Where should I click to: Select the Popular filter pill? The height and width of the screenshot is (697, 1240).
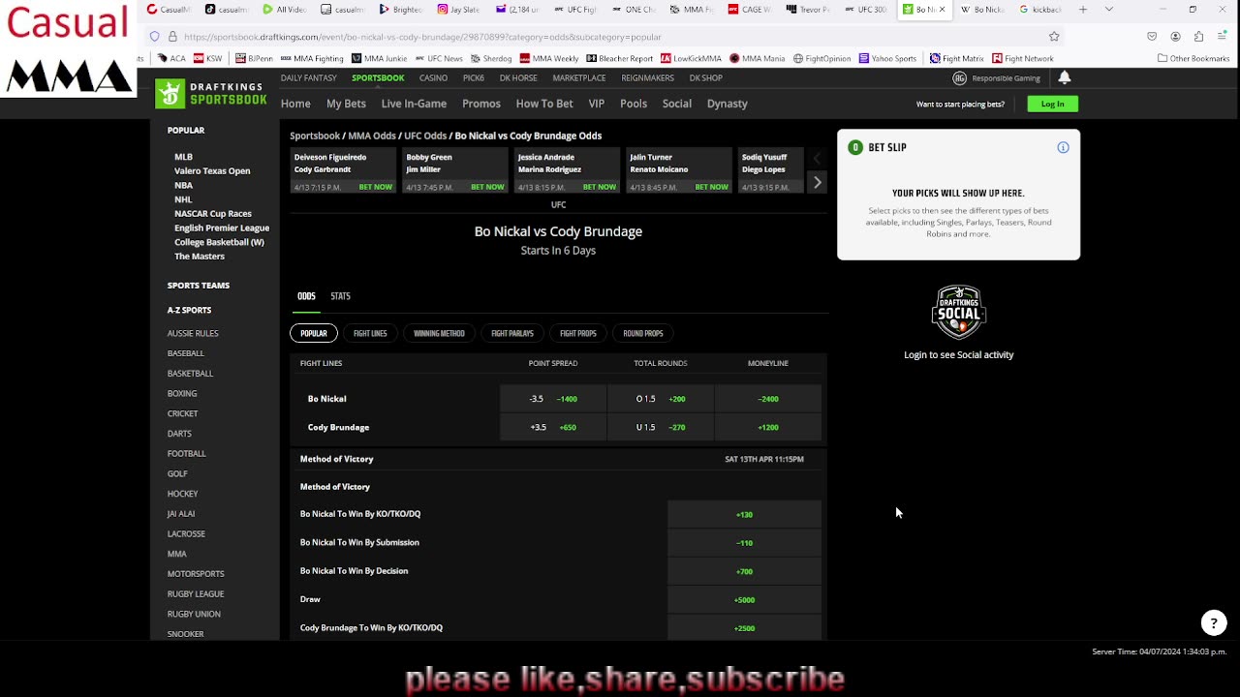(x=314, y=333)
